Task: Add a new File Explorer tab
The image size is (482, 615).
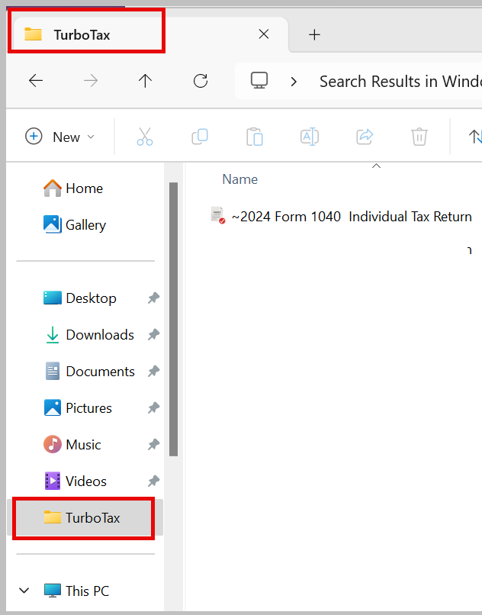Action: coord(314,34)
